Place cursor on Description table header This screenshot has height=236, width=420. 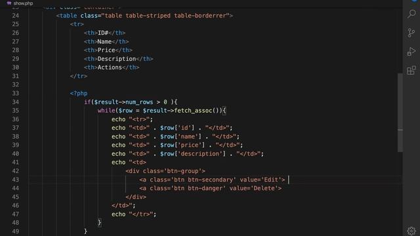117,59
